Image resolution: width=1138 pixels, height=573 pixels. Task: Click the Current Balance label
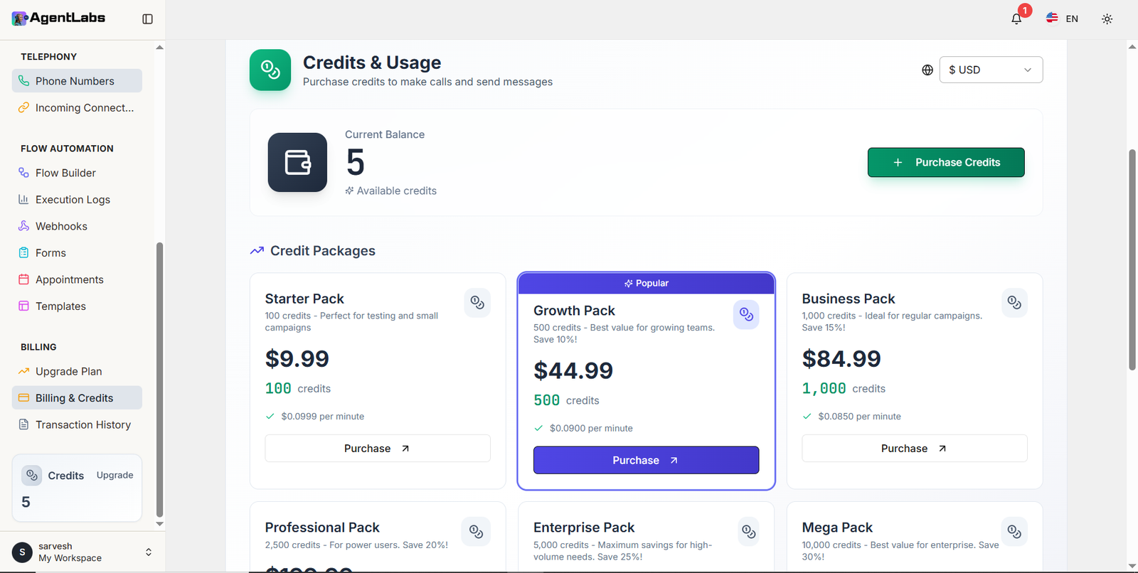(385, 134)
